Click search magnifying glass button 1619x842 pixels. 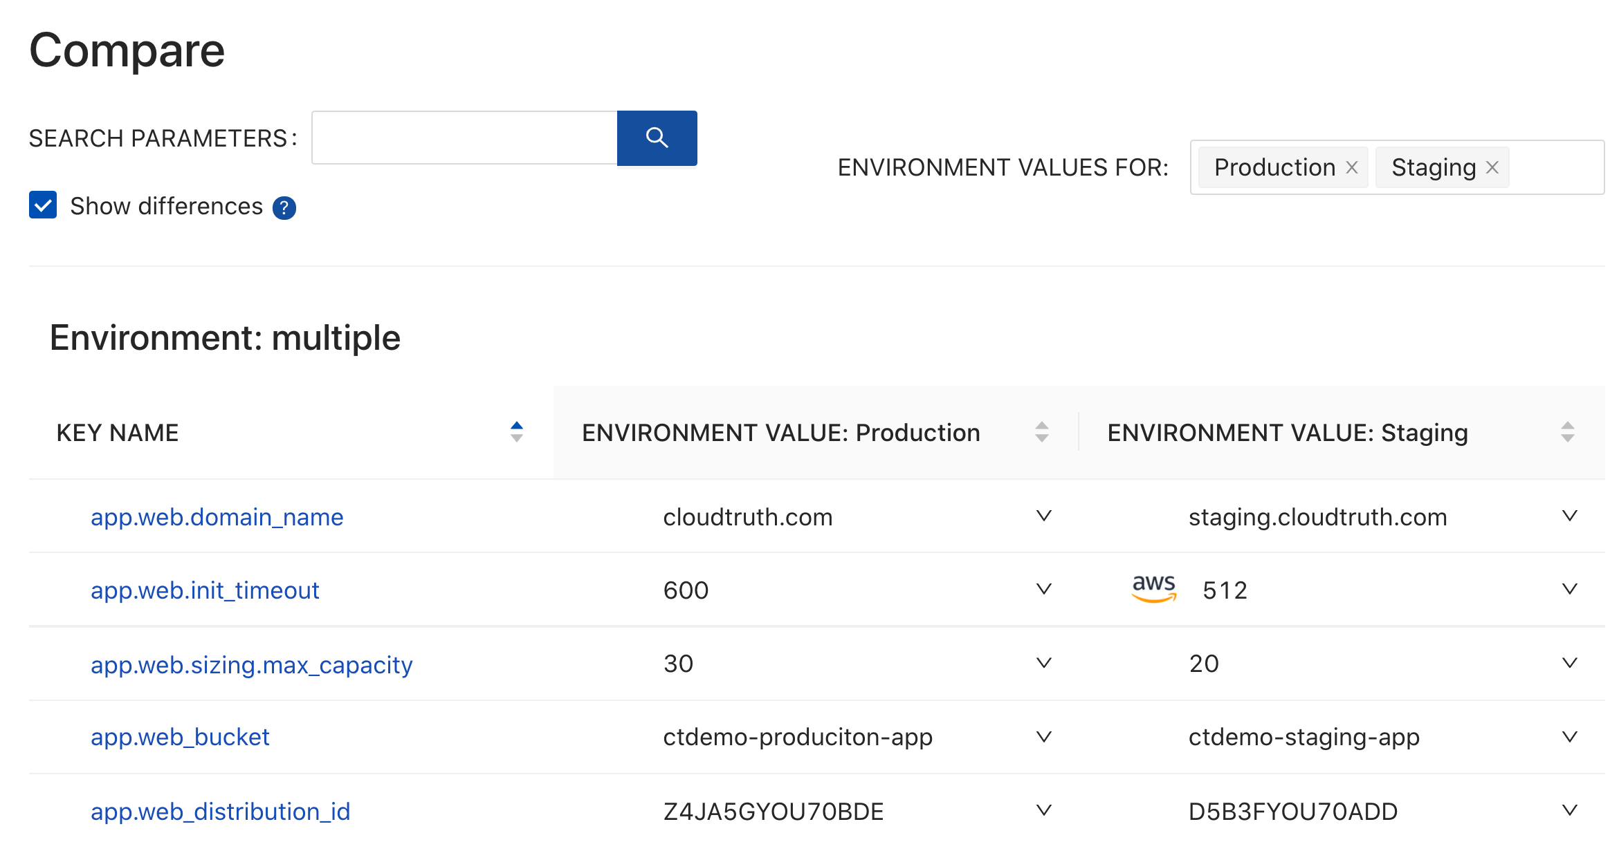pos(657,137)
